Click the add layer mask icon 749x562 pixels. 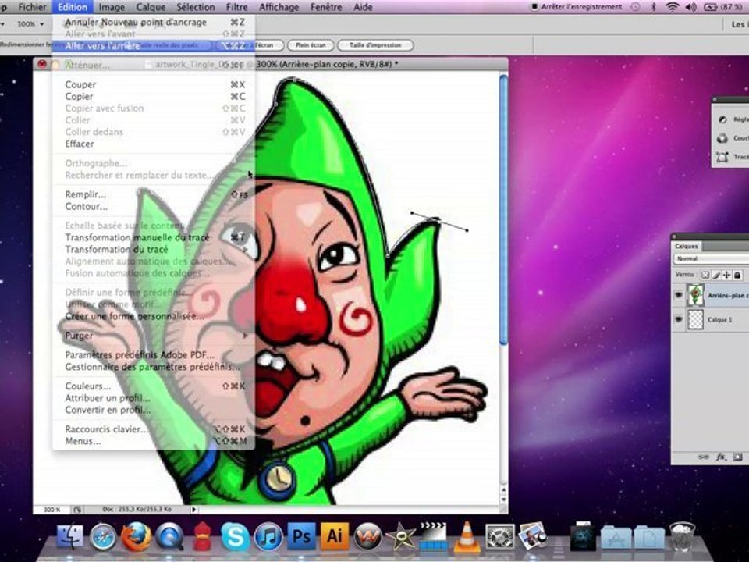pyautogui.click(x=738, y=457)
